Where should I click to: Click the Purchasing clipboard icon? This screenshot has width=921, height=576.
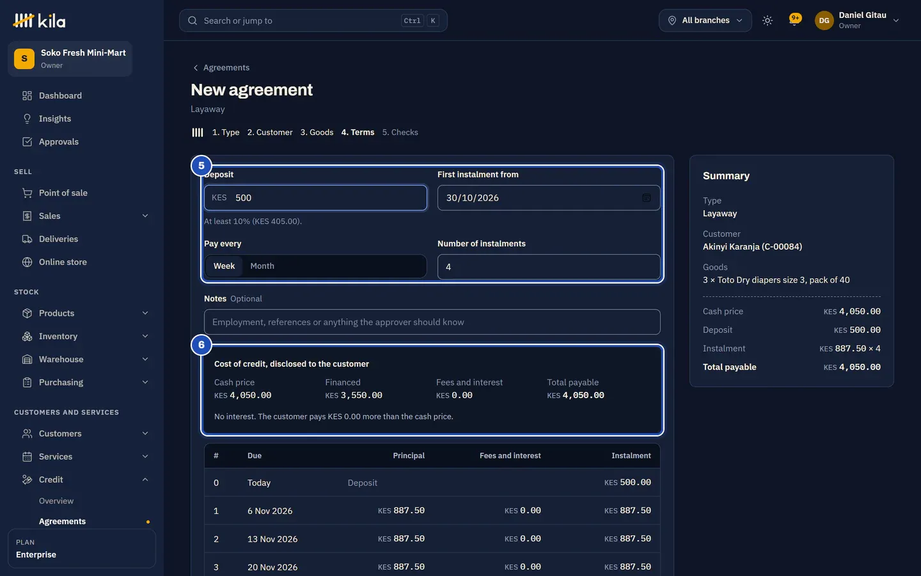tap(27, 383)
